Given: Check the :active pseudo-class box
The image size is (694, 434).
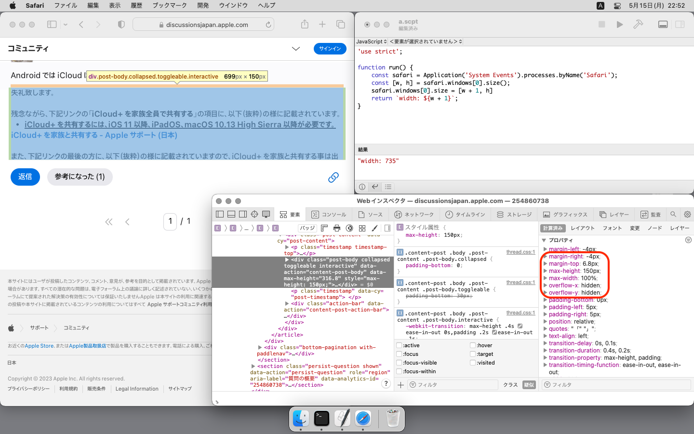Looking at the screenshot, I should click(399, 345).
